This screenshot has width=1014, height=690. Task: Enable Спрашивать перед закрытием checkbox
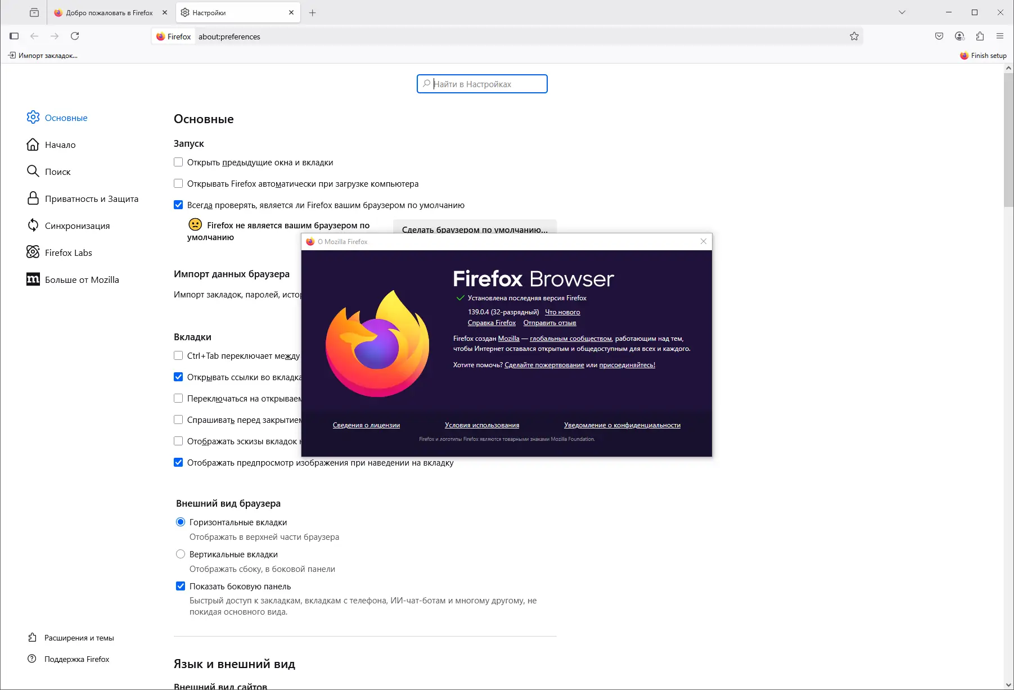(x=178, y=420)
